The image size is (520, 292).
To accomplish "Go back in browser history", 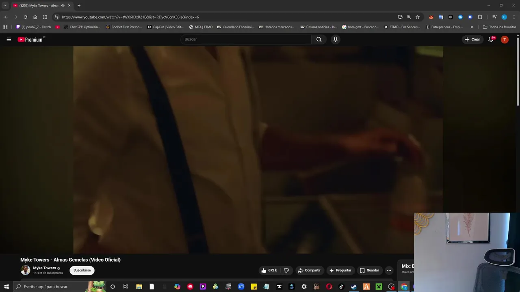I will (6, 17).
